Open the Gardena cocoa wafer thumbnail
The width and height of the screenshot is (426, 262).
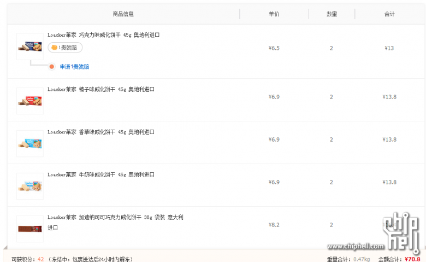pyautogui.click(x=30, y=229)
